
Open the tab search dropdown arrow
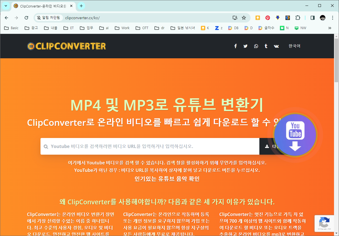(x=6, y=6)
